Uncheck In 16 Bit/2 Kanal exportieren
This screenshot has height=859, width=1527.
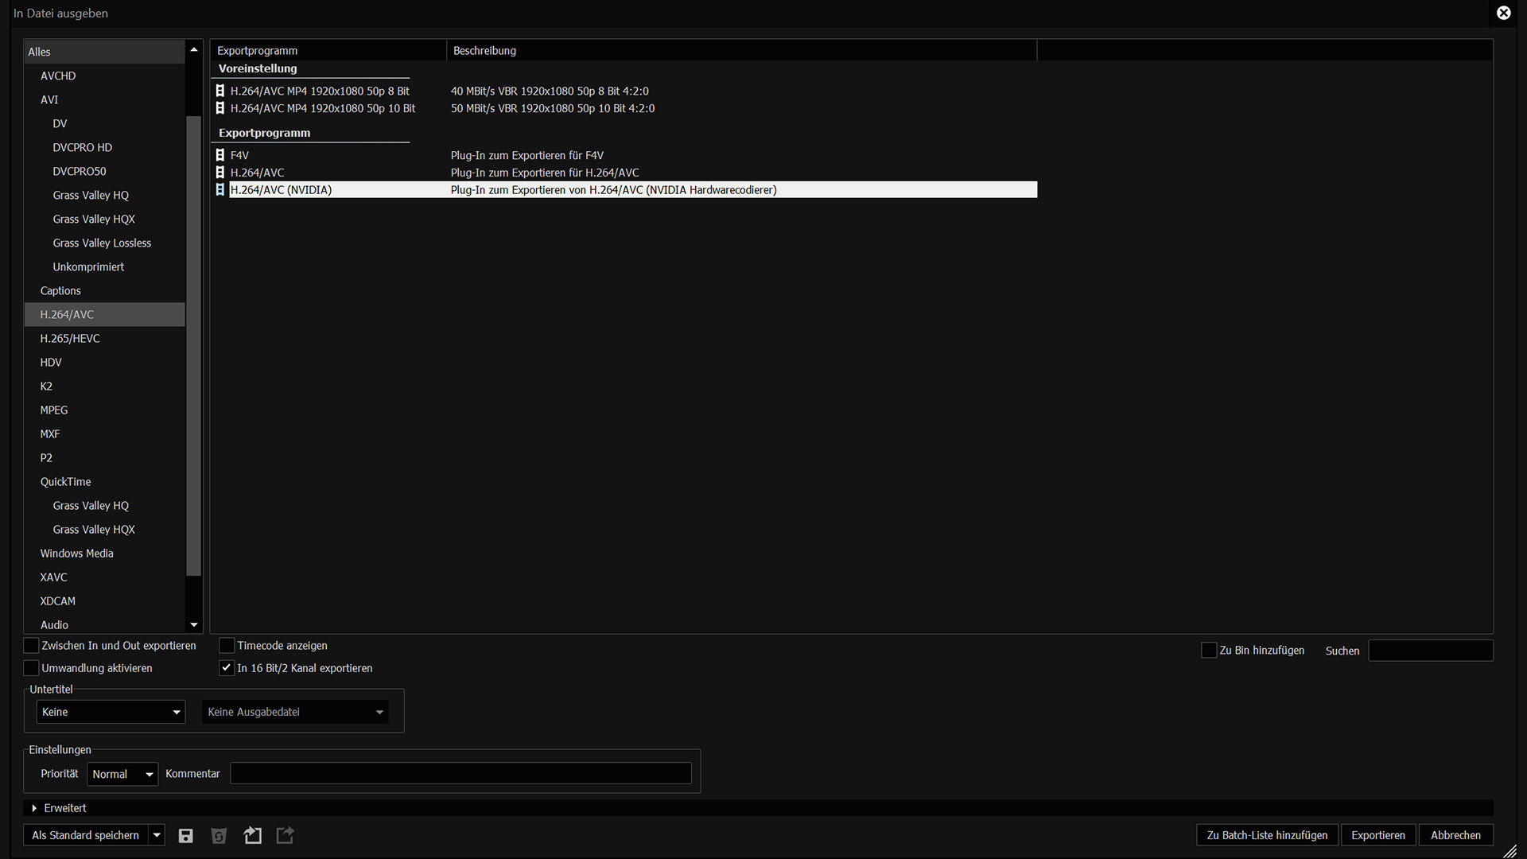[227, 667]
